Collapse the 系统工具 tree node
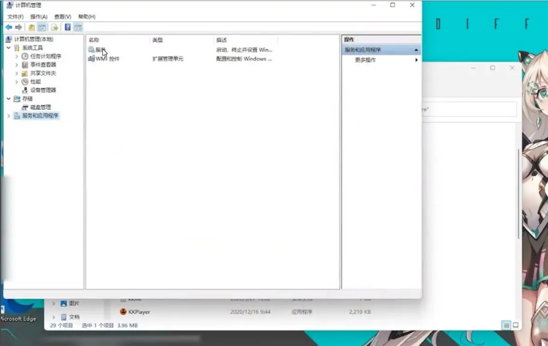 (x=9, y=48)
